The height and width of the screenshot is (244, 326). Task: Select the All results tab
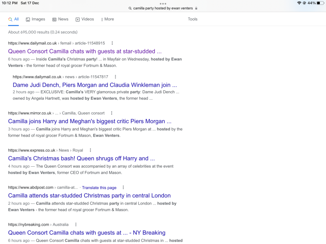click(x=13, y=19)
